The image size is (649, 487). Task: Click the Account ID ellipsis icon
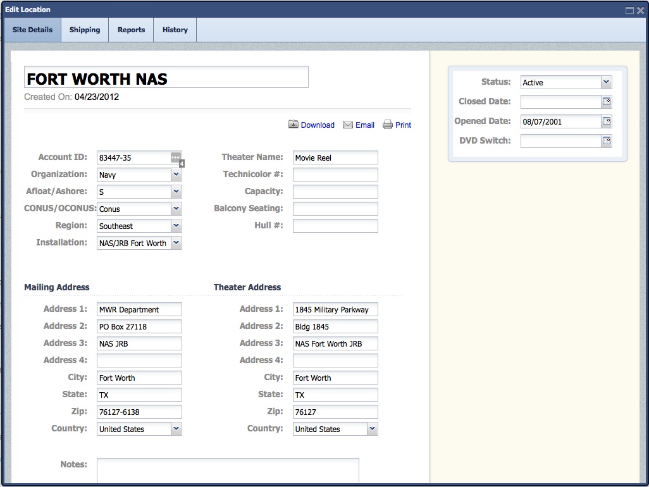pyautogui.click(x=176, y=157)
